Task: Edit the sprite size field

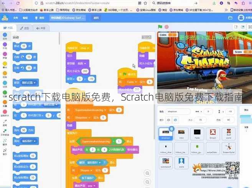Action: (x=200, y=120)
